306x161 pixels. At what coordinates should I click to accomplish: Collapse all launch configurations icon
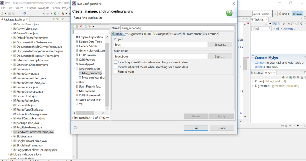[x=86, y=27]
